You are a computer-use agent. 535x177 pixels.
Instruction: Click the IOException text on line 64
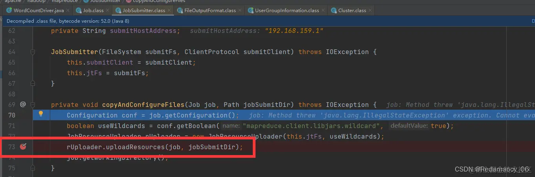tap(347, 52)
